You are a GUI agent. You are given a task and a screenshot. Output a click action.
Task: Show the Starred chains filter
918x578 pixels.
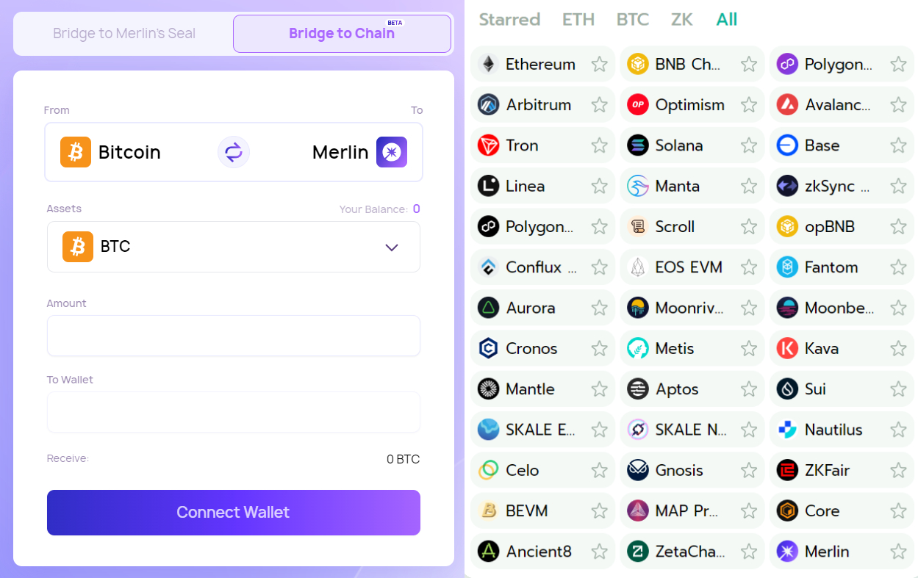click(509, 19)
